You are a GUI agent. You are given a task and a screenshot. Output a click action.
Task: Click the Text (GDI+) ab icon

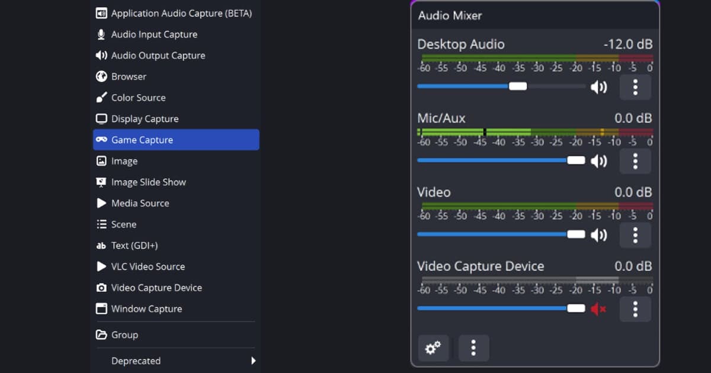tap(101, 246)
